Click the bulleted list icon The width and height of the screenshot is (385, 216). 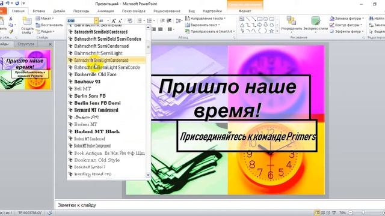(x=140, y=21)
